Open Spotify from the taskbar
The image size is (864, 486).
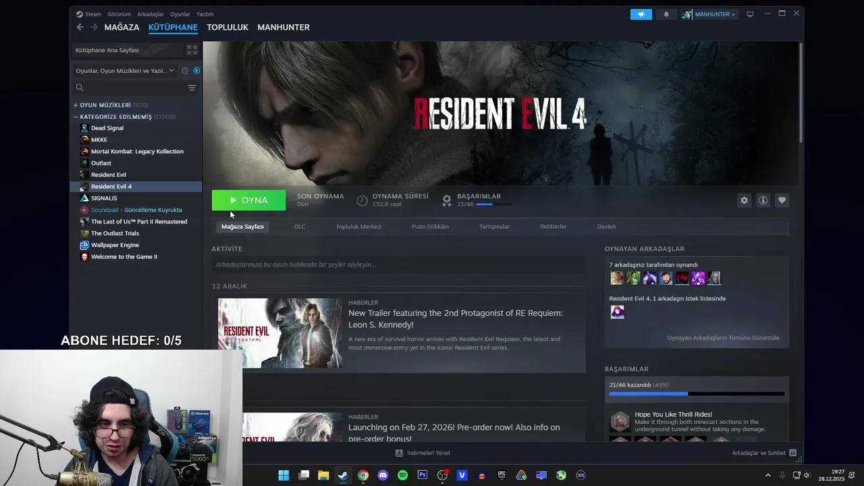(x=402, y=475)
